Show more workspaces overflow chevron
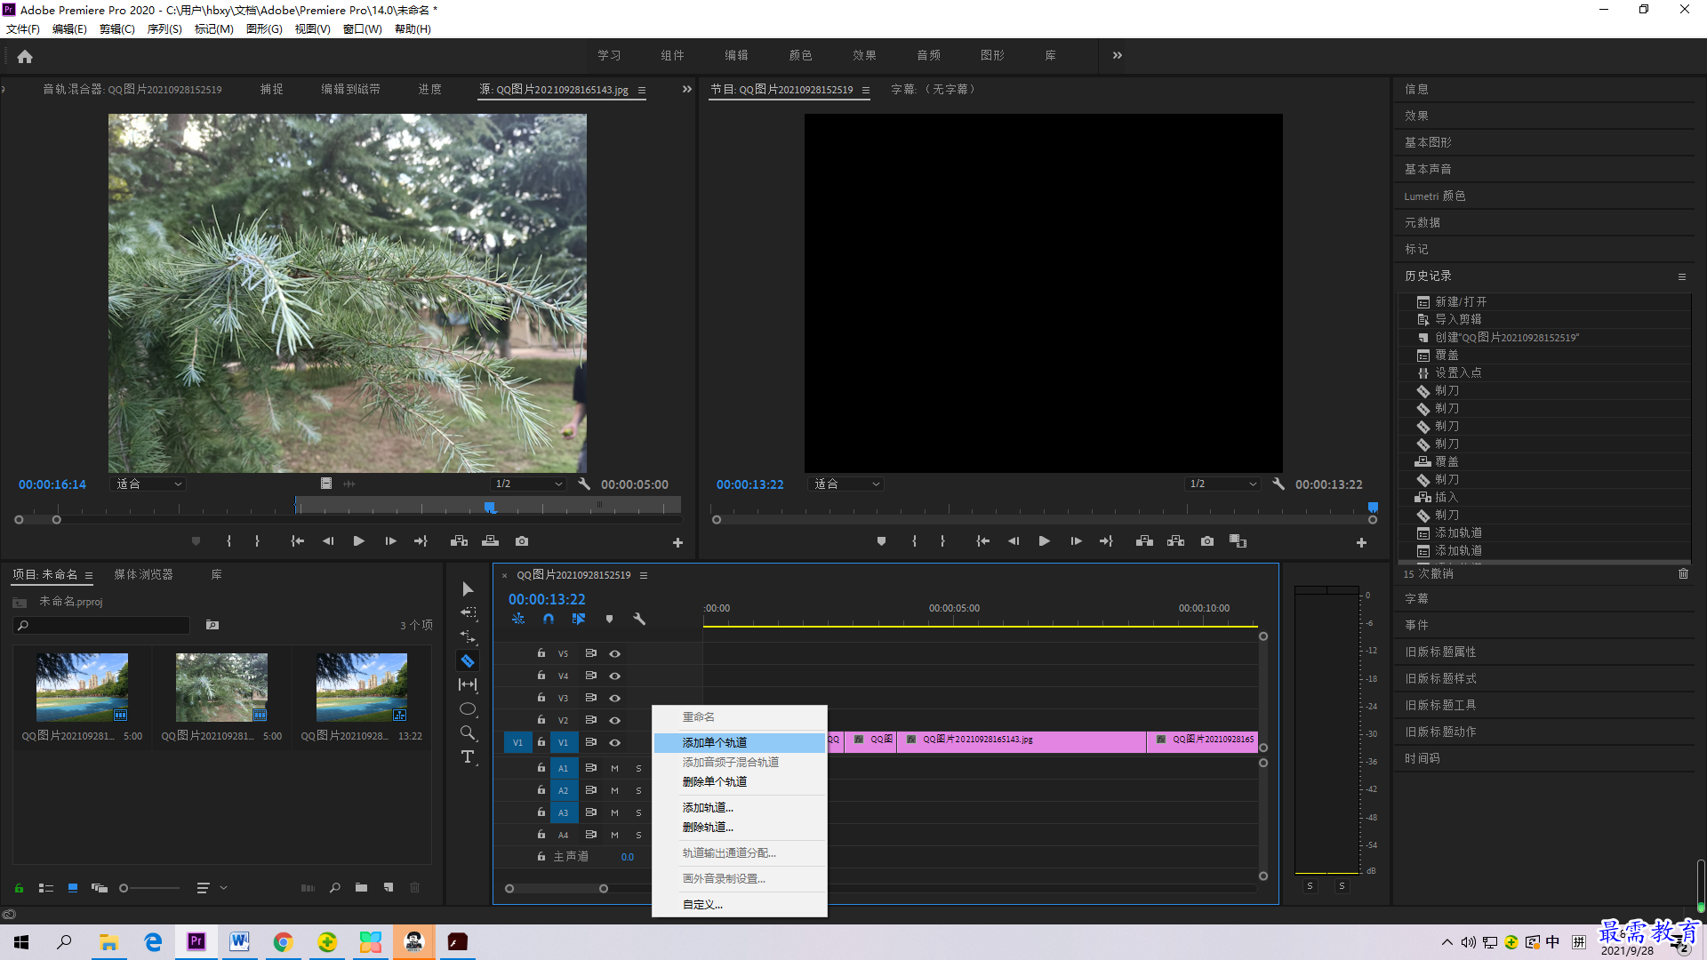Screen dimensions: 1707x960 coord(1118,56)
